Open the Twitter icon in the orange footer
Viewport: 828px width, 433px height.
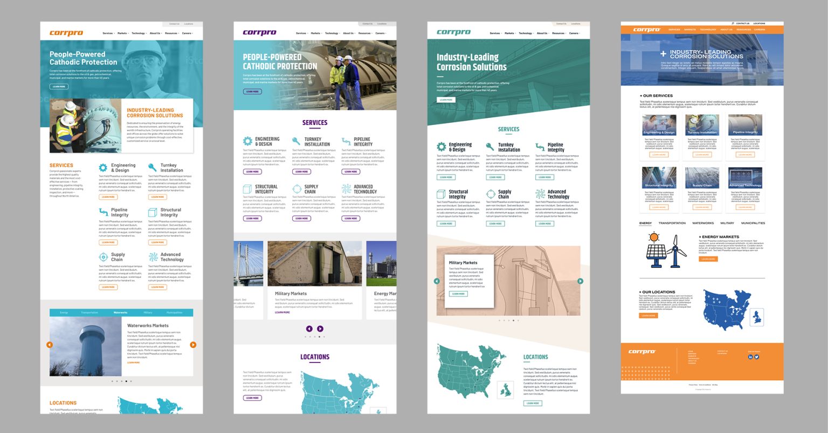[756, 357]
